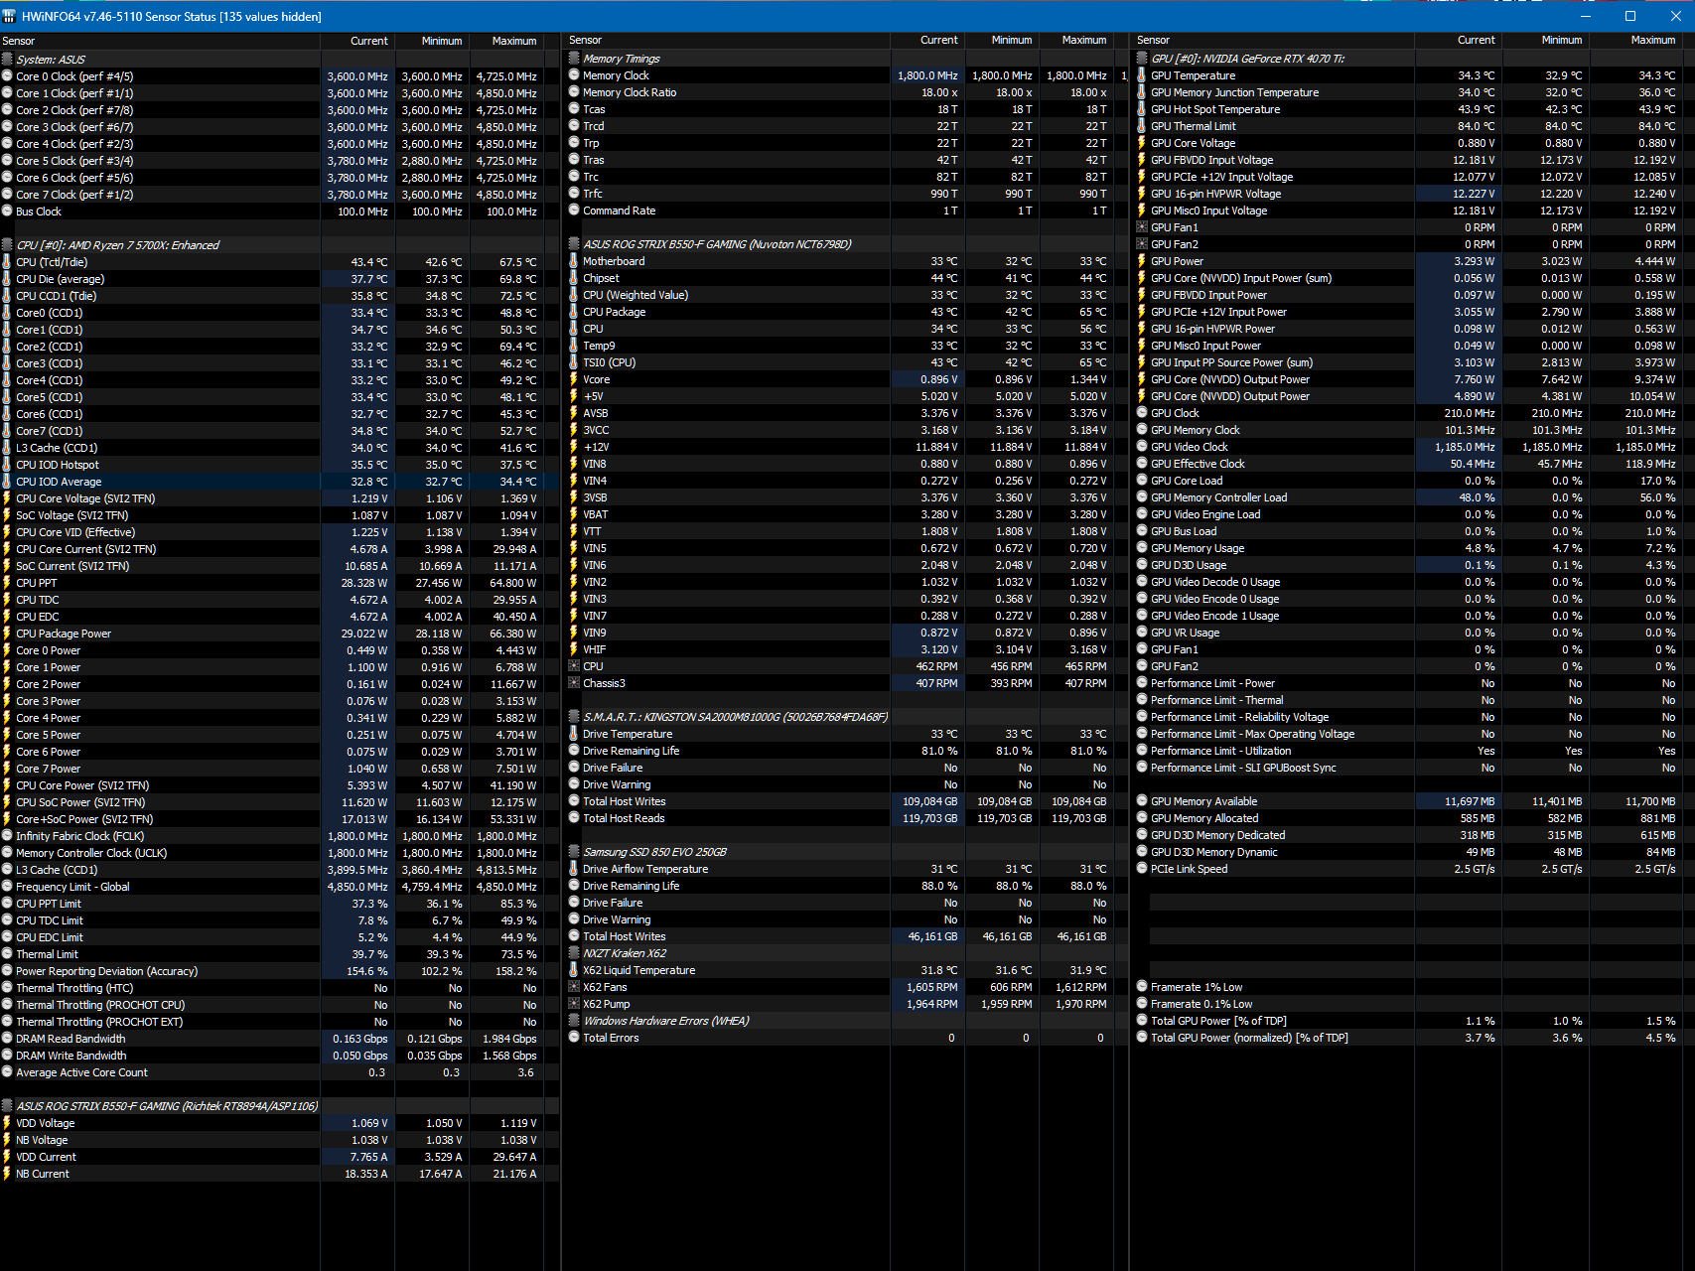Select the Total GPU Power [% of TDP] row

coord(1409,1021)
